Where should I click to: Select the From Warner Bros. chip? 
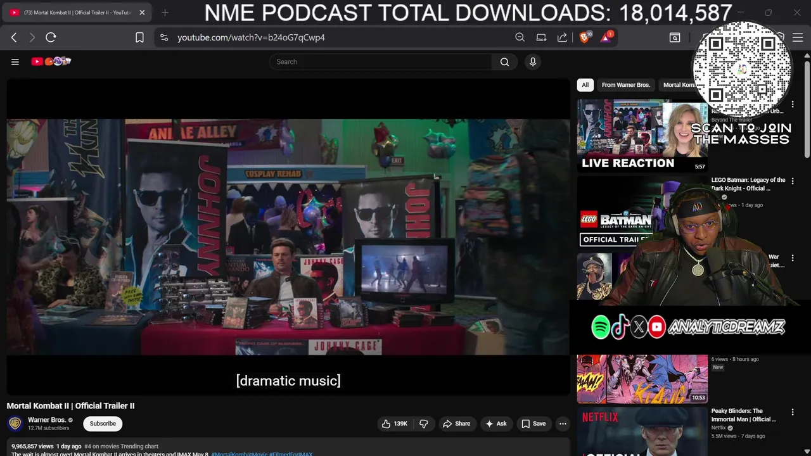(626, 85)
